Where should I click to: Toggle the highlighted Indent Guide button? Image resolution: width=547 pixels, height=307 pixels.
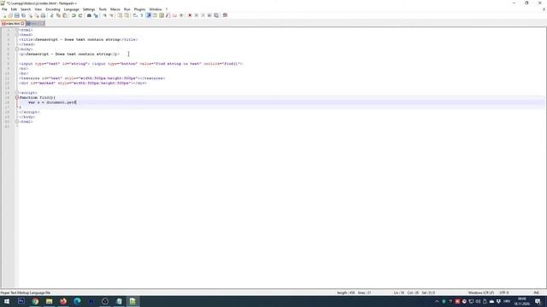[149, 15]
